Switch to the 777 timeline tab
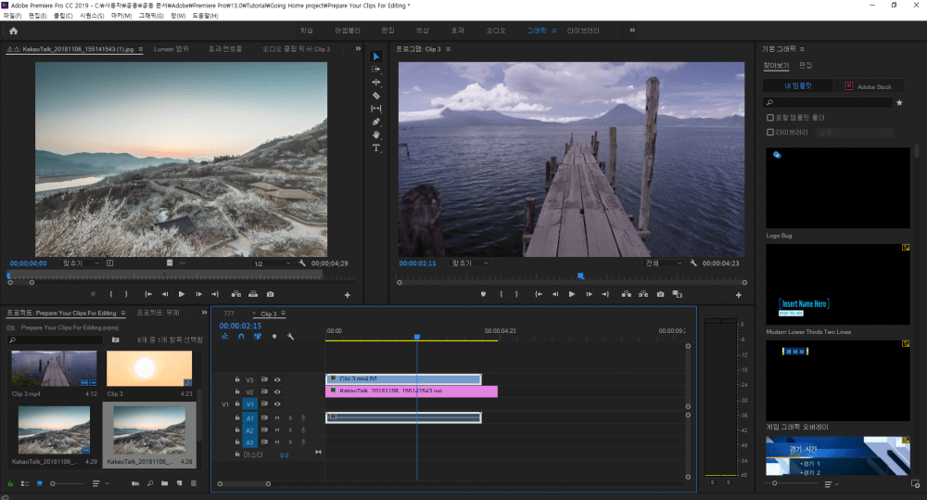 tap(229, 314)
